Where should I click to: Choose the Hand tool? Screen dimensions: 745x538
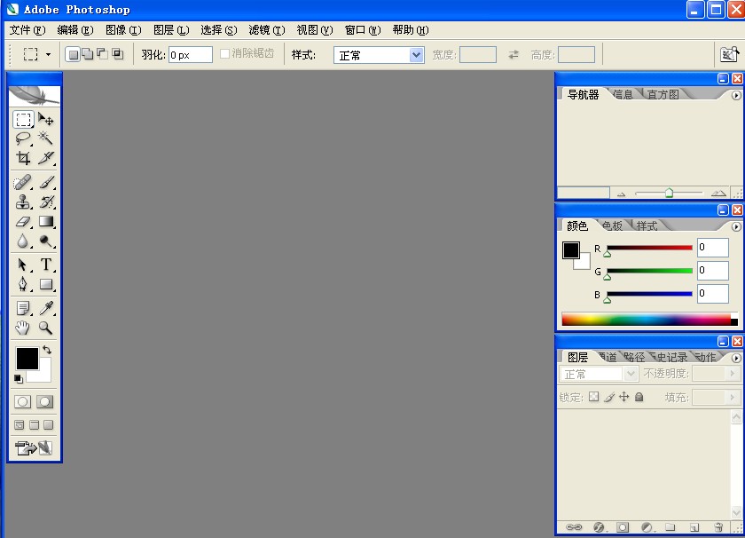click(x=23, y=328)
